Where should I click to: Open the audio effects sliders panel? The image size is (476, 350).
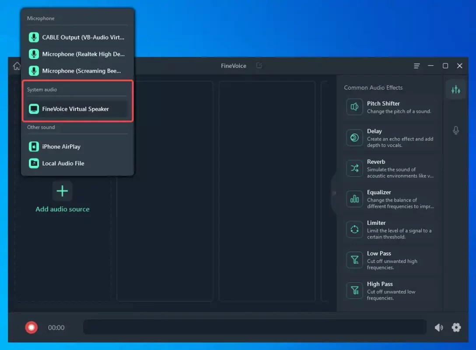click(x=455, y=89)
